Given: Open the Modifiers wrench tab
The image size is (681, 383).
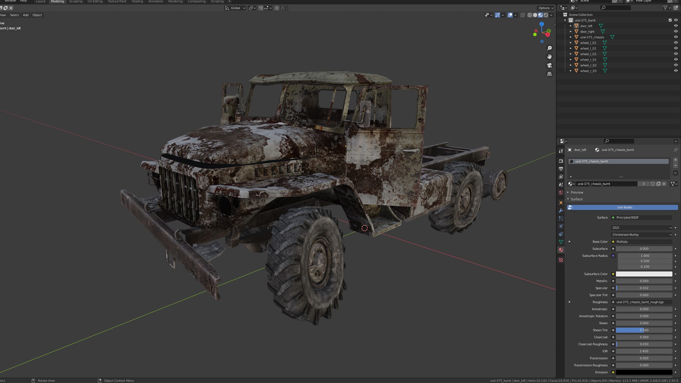Looking at the screenshot, I should click(561, 210).
